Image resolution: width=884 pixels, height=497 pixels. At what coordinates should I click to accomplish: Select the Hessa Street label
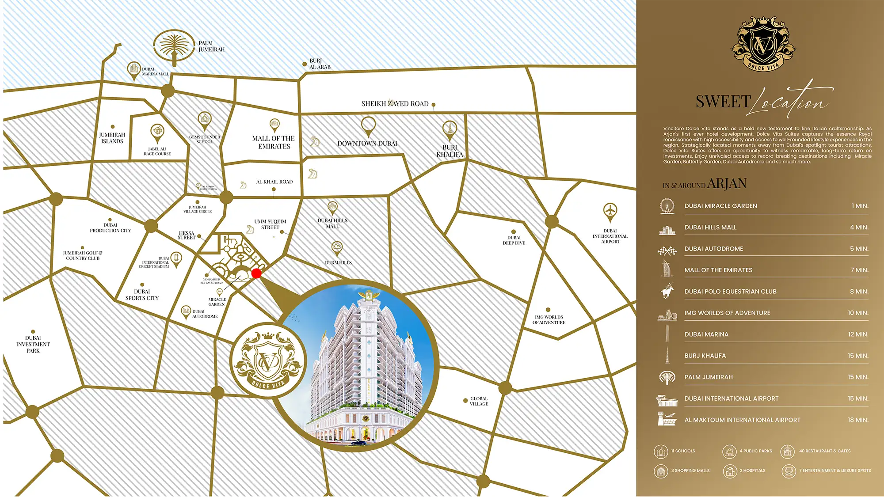coord(187,235)
